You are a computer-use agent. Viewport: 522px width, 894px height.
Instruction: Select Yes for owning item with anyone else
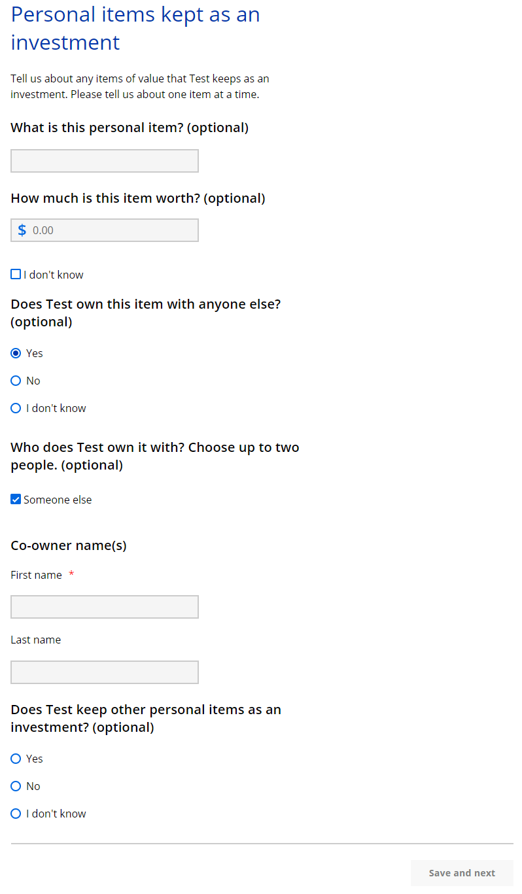pyautogui.click(x=16, y=353)
